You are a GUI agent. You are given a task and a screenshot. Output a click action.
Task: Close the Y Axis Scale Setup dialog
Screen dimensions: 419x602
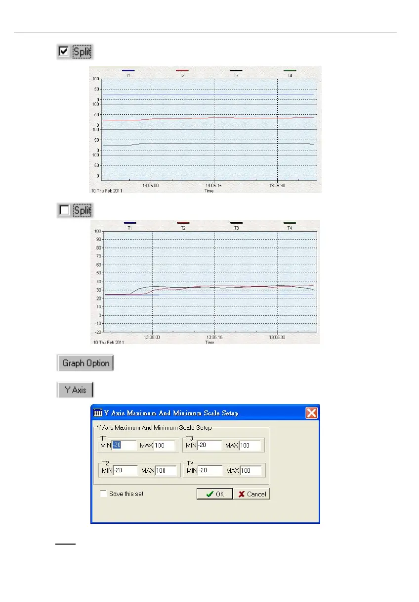pos(311,413)
